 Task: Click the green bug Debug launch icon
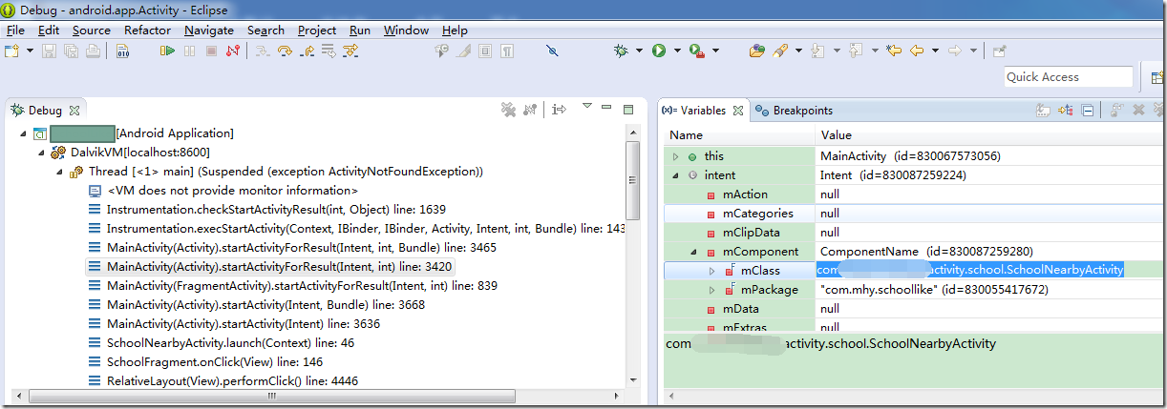(622, 51)
